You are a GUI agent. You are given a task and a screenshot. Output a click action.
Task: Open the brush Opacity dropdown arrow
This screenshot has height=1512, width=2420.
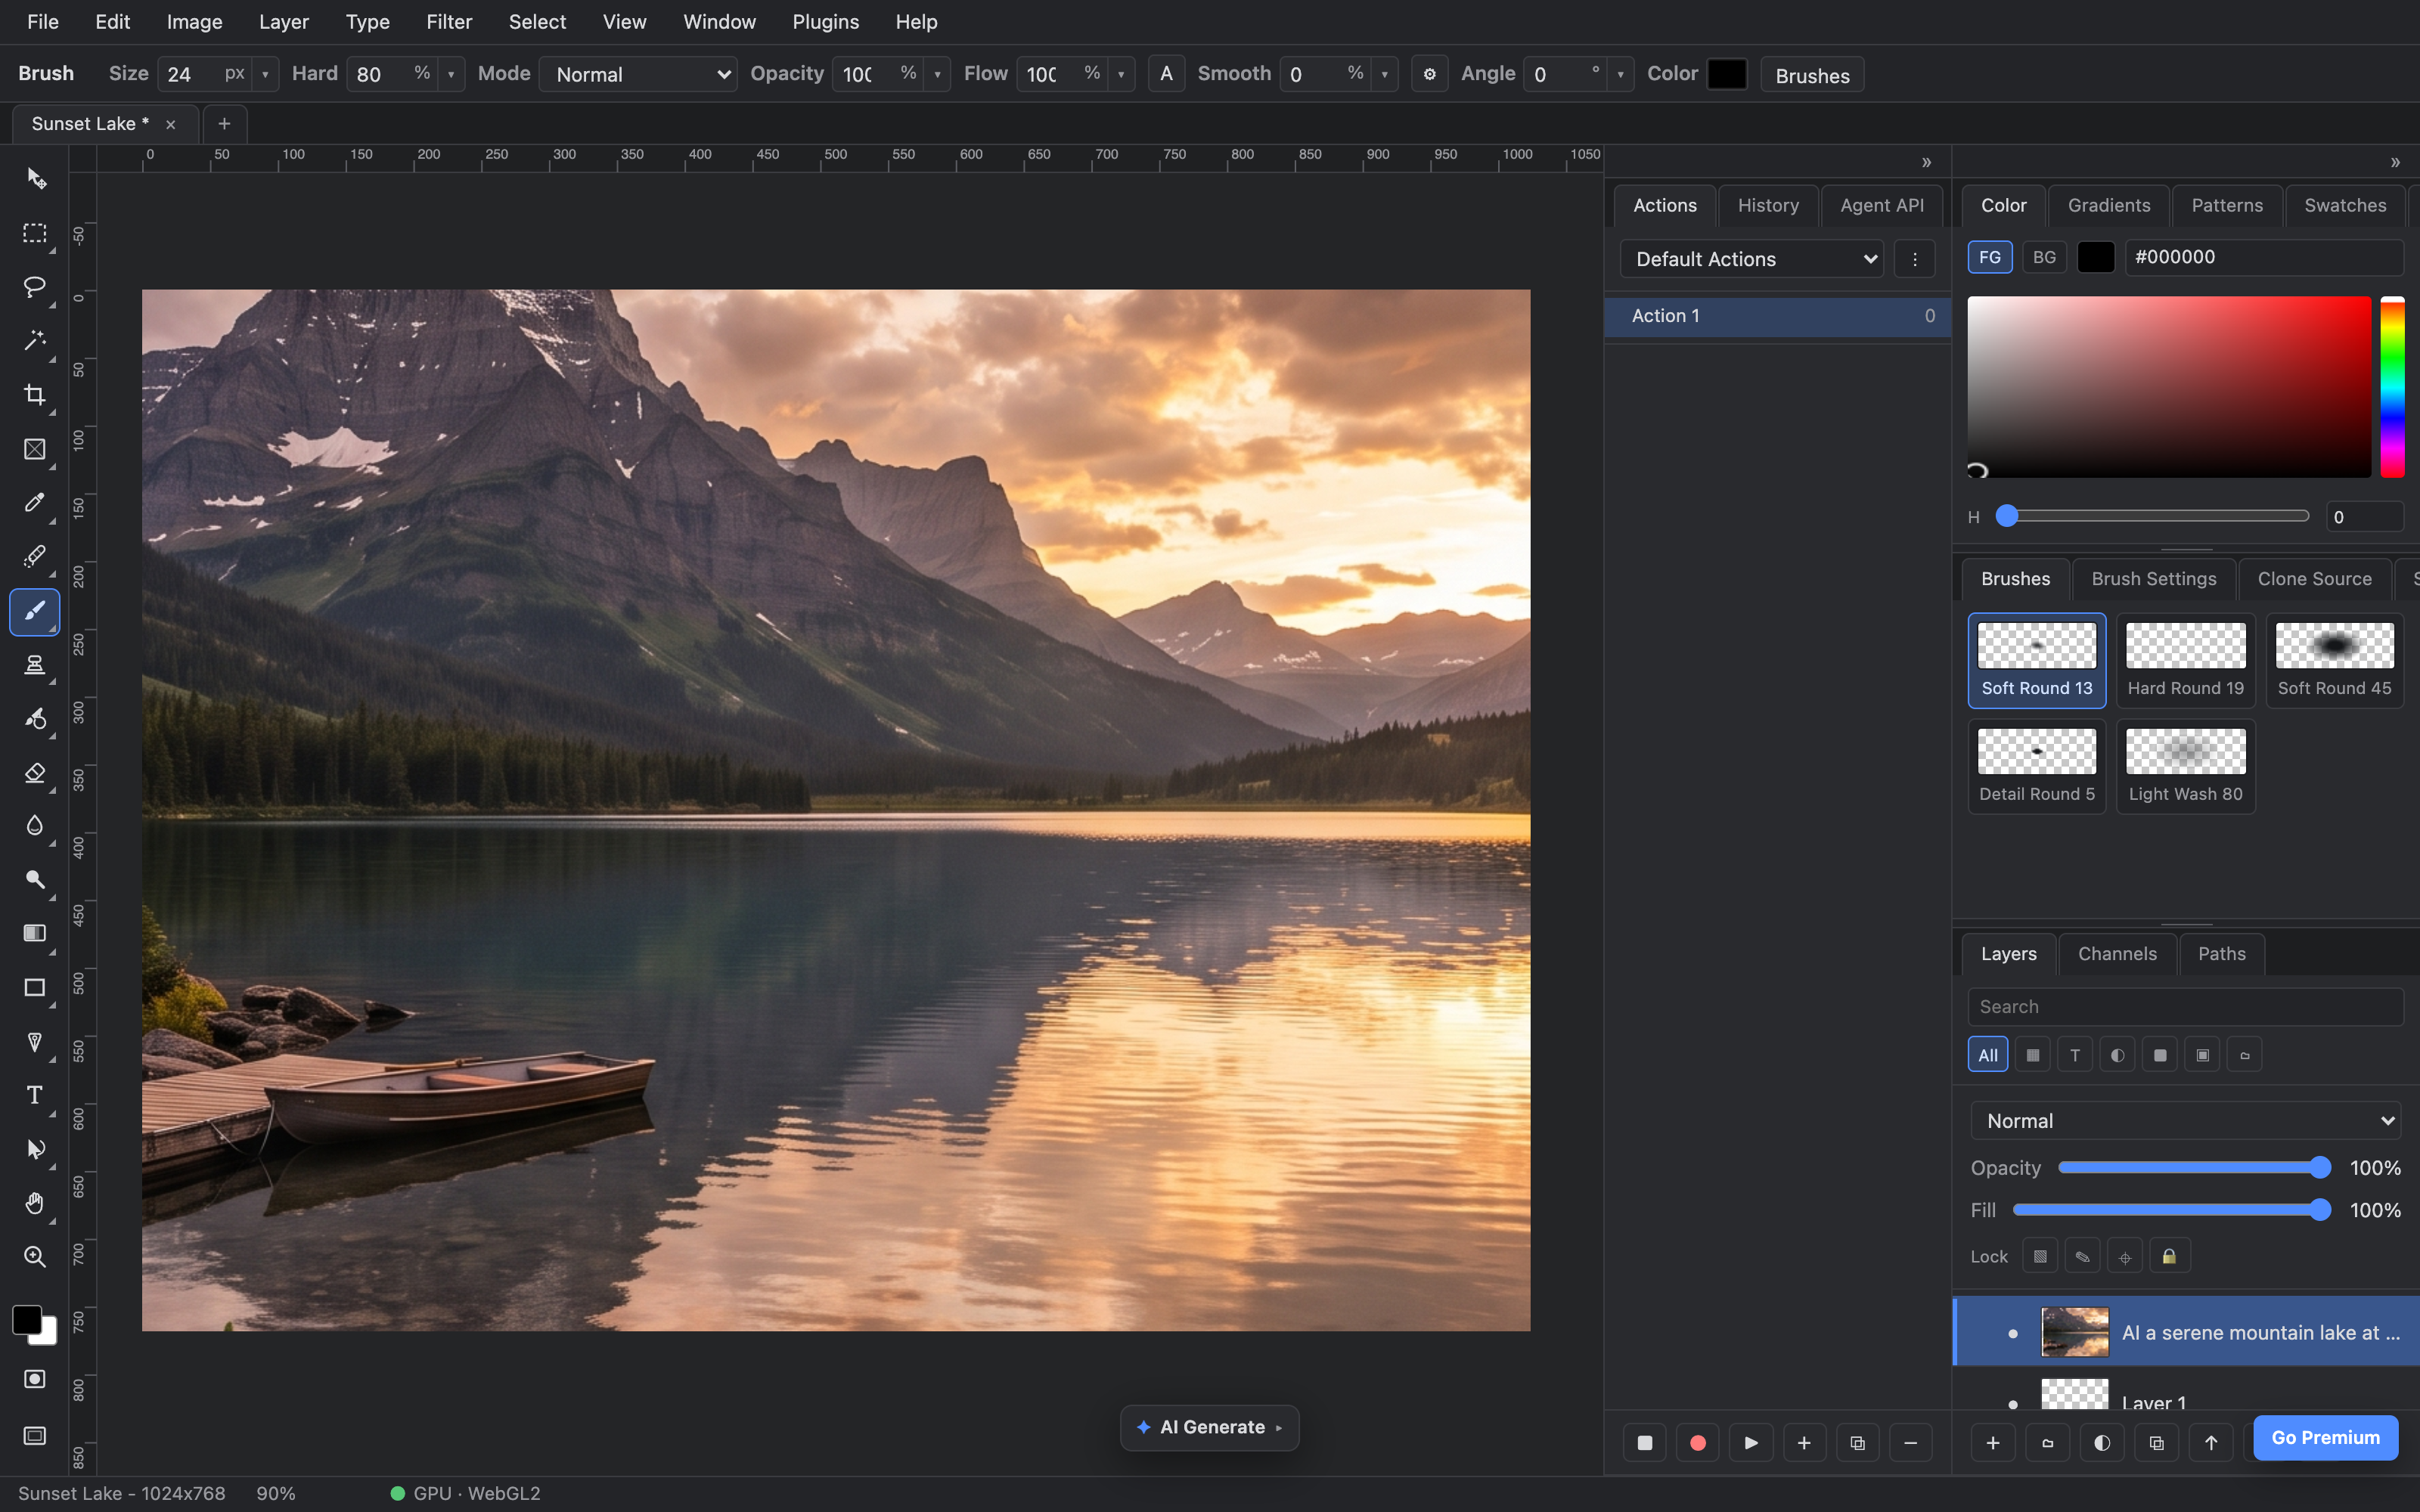(937, 74)
